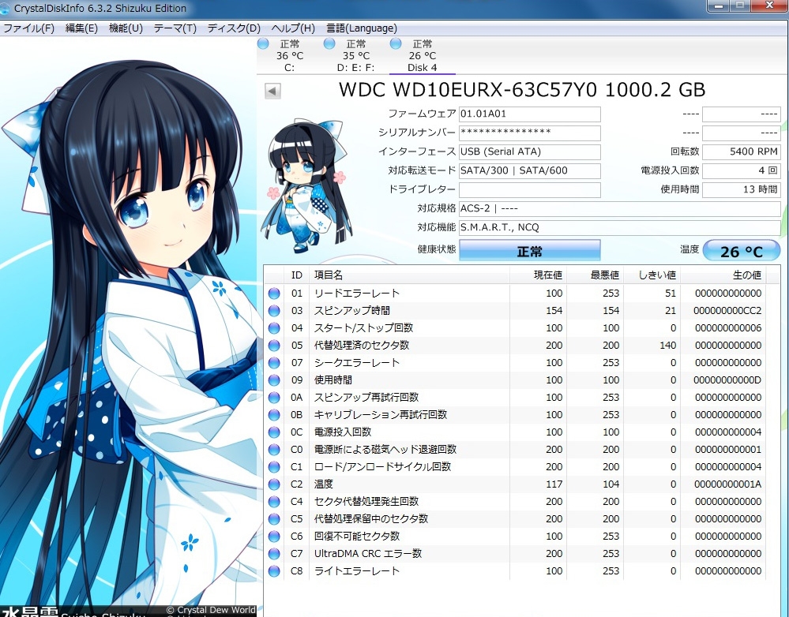Click the firmware field 01.01A01
Image resolution: width=789 pixels, height=617 pixels.
[529, 114]
